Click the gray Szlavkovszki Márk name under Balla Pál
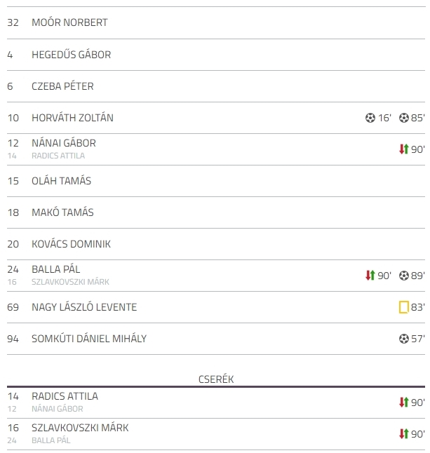Viewport: 430px width, 453px height. coord(71,282)
